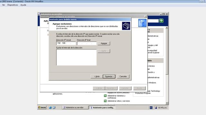Click the Dirección IP final field

click(87, 43)
